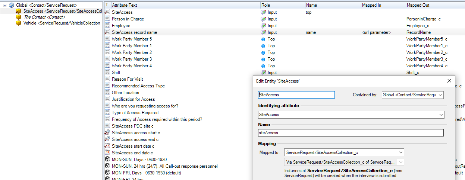Select 'Frequency of Access required within this period?' row

click(157, 119)
